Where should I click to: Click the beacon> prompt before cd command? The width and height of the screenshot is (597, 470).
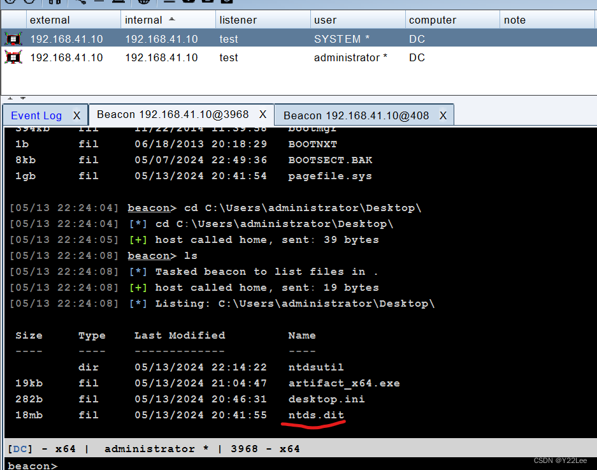point(152,208)
